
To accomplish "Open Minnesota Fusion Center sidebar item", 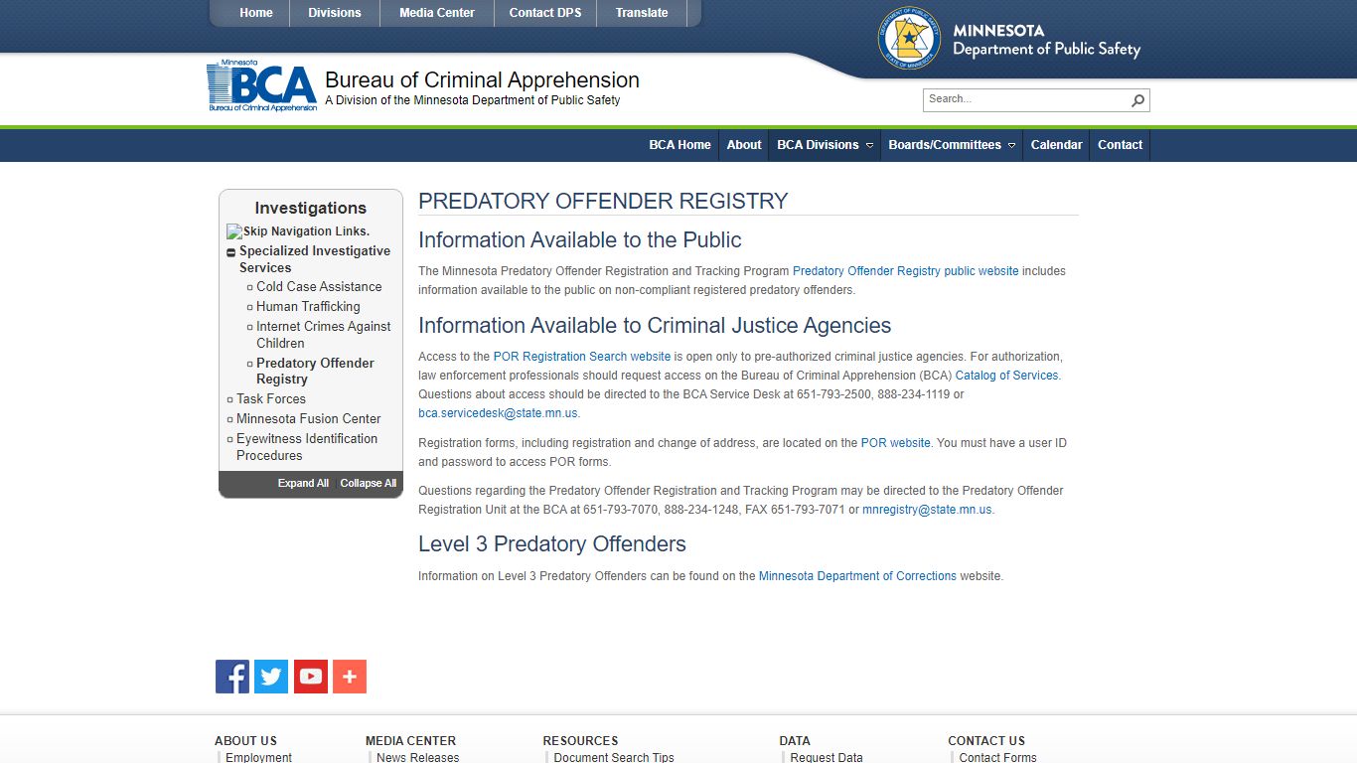I will pyautogui.click(x=309, y=418).
